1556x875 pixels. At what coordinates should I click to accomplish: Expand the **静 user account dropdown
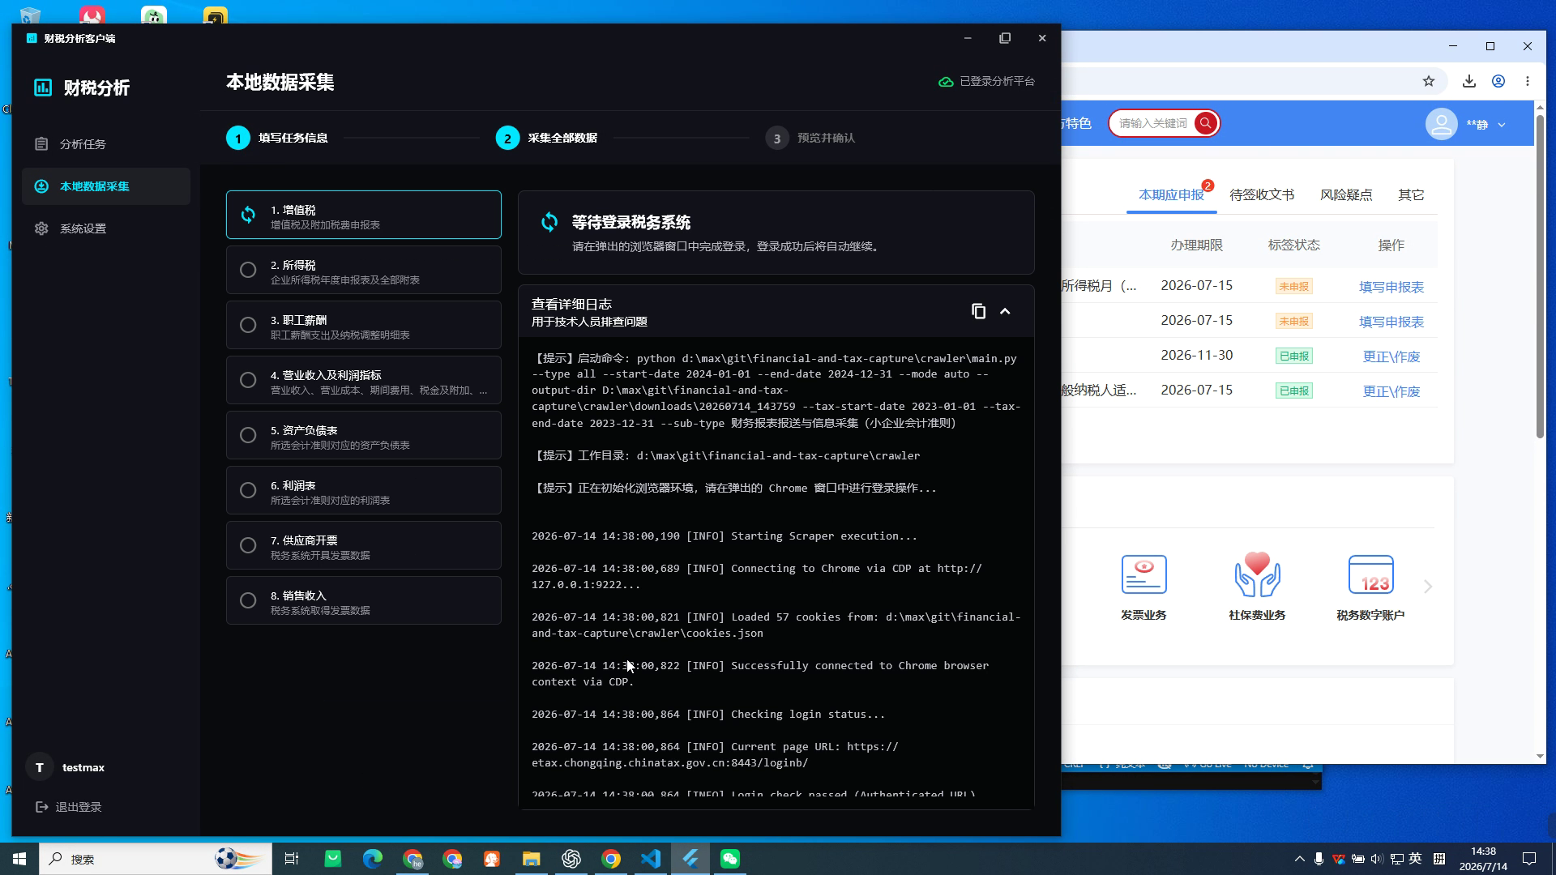1502,125
